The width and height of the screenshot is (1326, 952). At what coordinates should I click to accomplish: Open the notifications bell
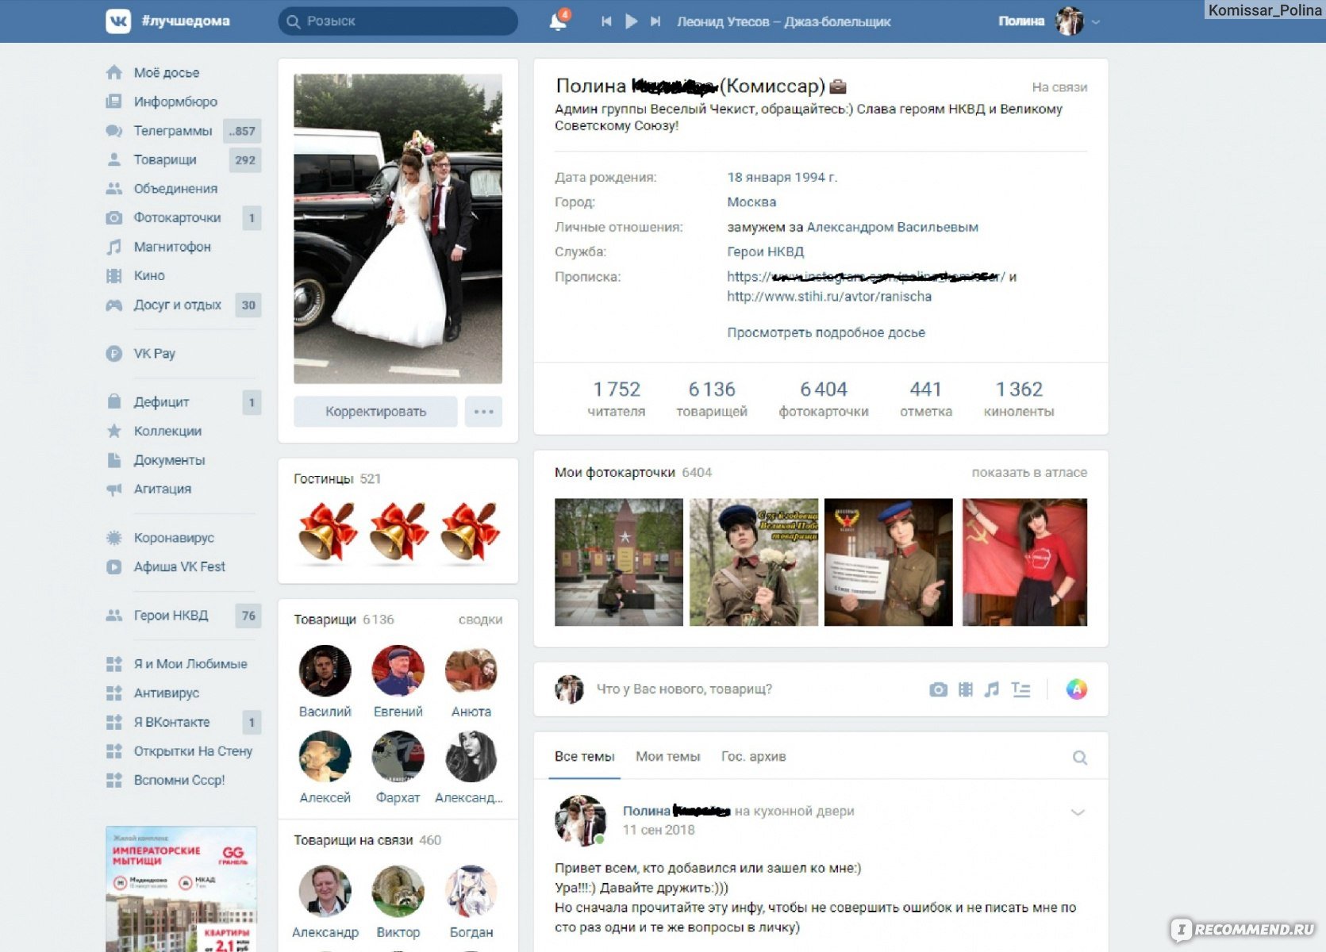coord(558,21)
